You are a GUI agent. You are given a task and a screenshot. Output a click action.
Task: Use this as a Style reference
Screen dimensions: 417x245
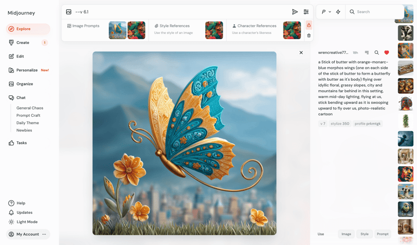364,234
